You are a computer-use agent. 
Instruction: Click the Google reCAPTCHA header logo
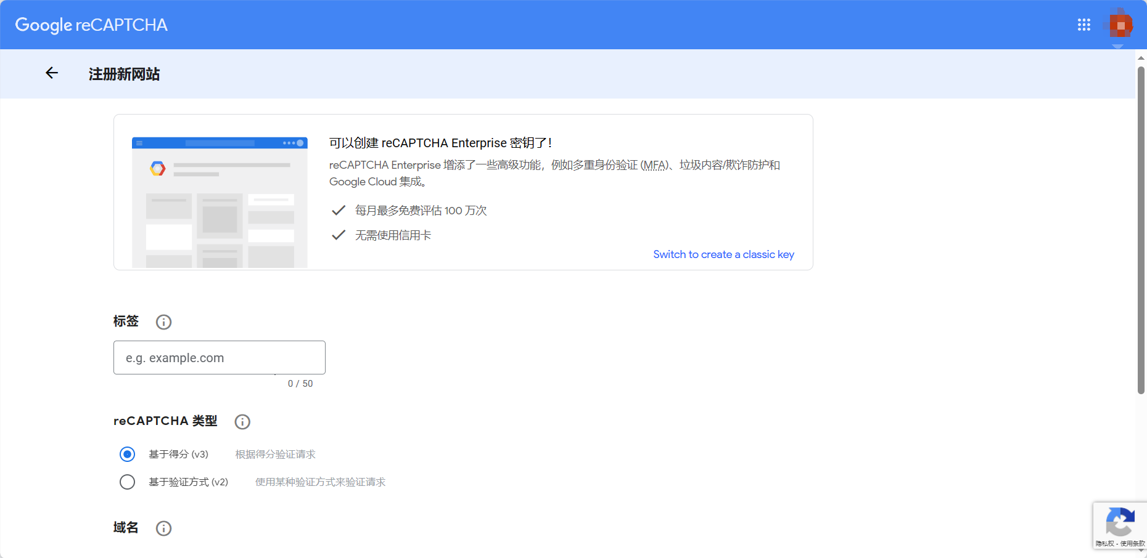pyautogui.click(x=91, y=25)
